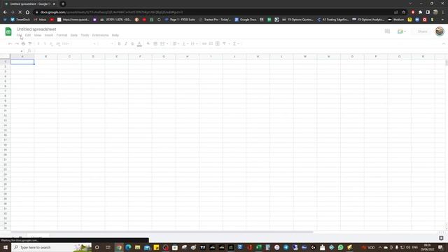Select the column B header

(46, 57)
